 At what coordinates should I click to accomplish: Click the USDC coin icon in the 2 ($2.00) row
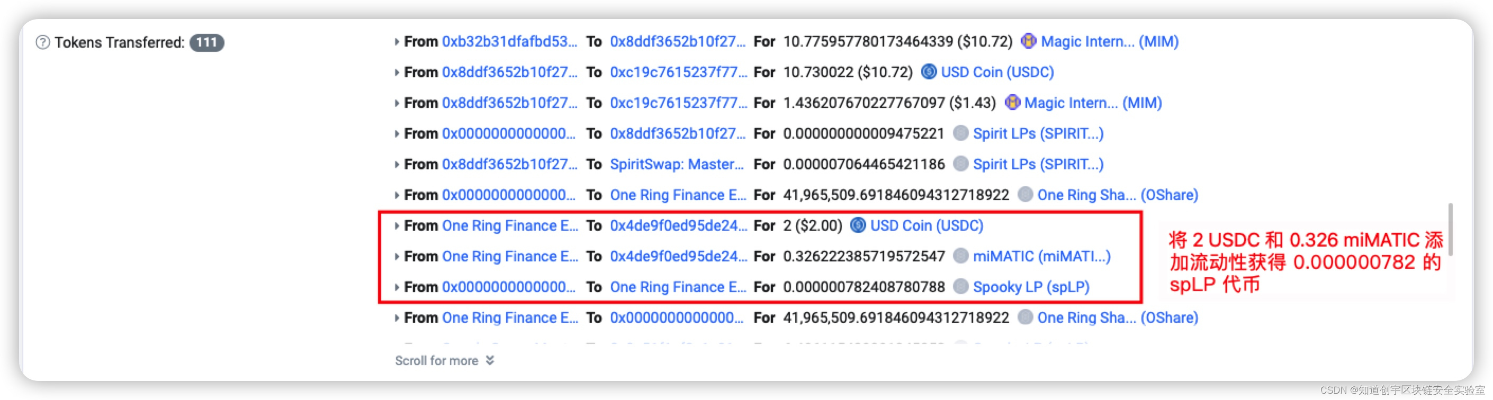click(858, 225)
